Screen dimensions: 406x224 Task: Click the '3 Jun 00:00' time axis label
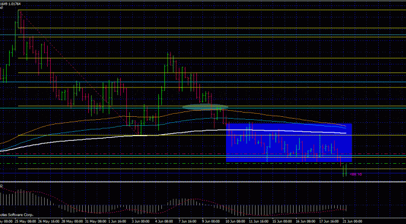tap(141, 222)
